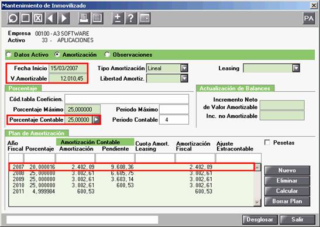Go to previous record with left arrow

point(51,18)
